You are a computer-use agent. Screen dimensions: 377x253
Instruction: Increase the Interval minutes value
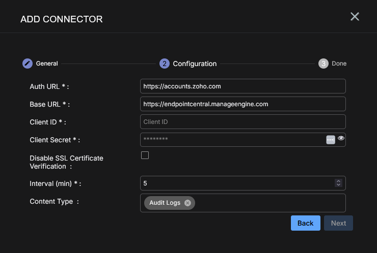point(338,181)
